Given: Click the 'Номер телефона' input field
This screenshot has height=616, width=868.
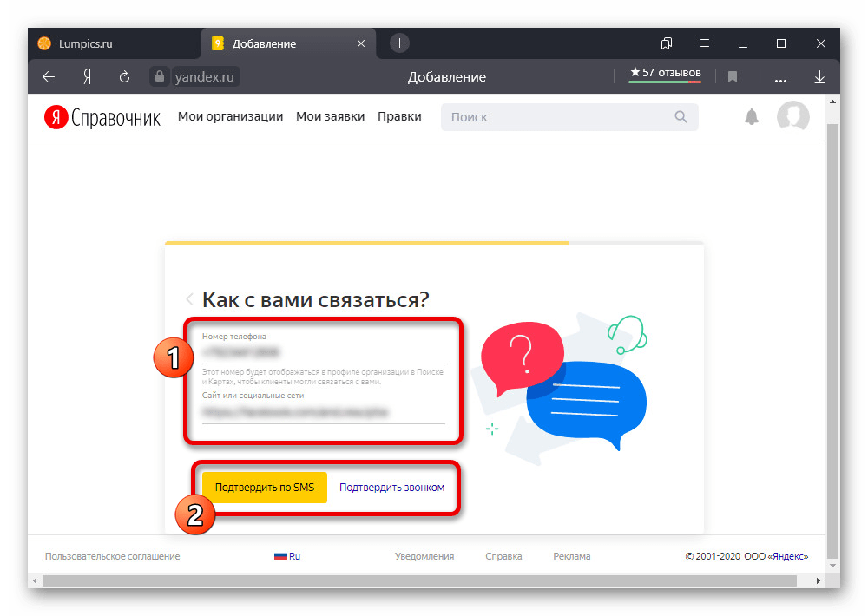Looking at the screenshot, I should [323, 353].
